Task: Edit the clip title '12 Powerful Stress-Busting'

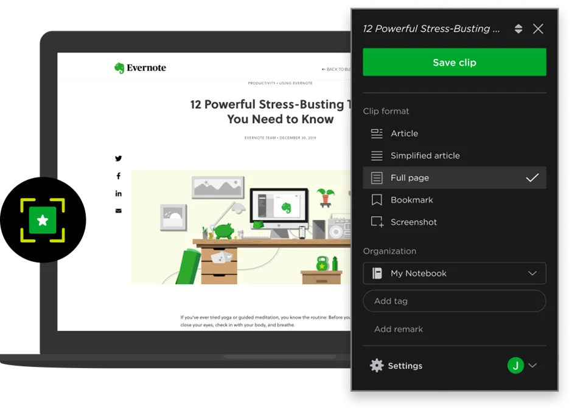Action: pos(431,29)
